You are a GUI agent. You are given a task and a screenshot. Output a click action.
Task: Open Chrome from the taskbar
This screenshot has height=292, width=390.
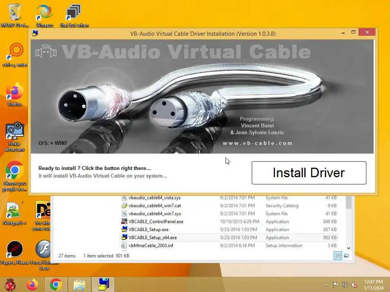click(x=56, y=284)
